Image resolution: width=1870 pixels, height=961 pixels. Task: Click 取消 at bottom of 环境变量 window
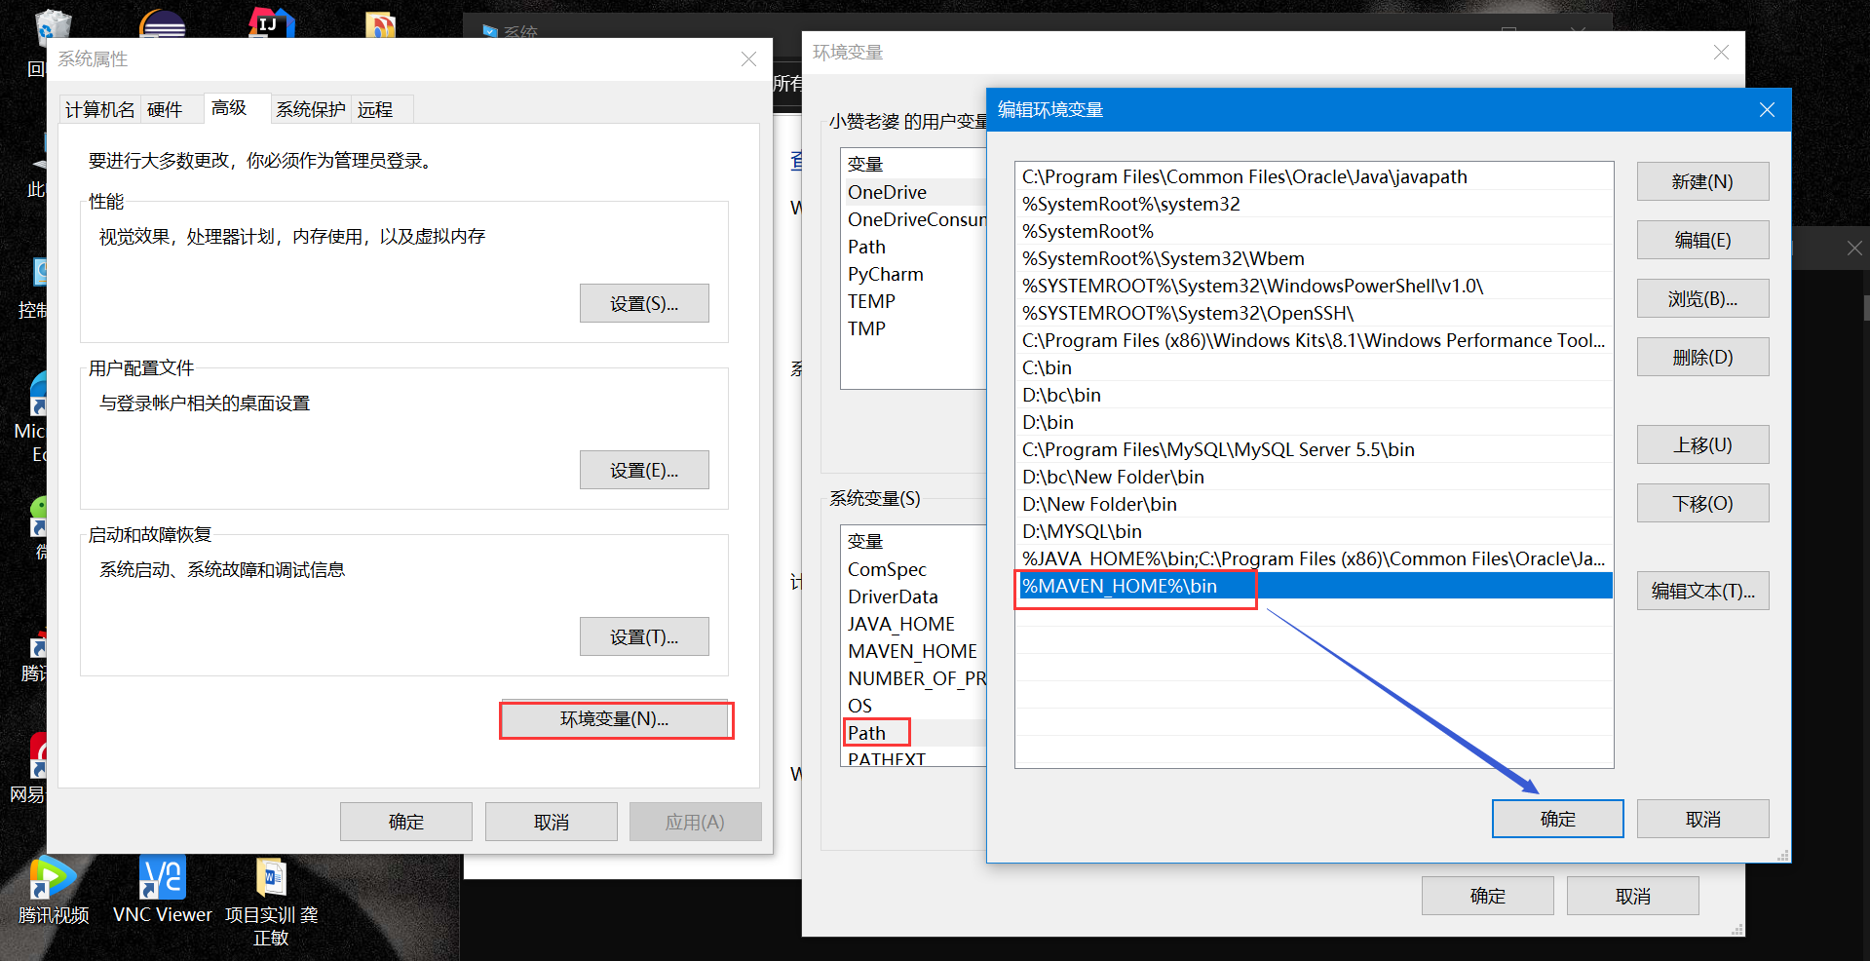tap(1632, 896)
